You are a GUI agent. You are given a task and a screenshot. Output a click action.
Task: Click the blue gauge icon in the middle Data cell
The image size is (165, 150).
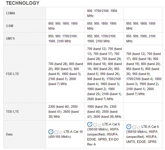coord(90,124)
